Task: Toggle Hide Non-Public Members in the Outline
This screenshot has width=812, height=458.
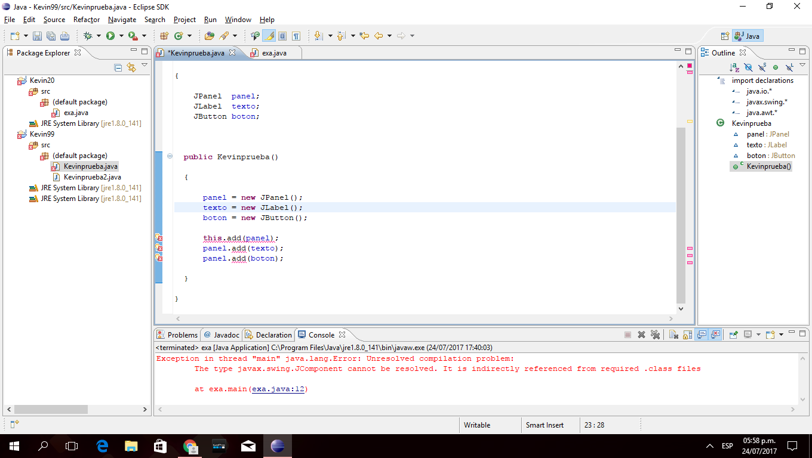Action: pos(776,67)
